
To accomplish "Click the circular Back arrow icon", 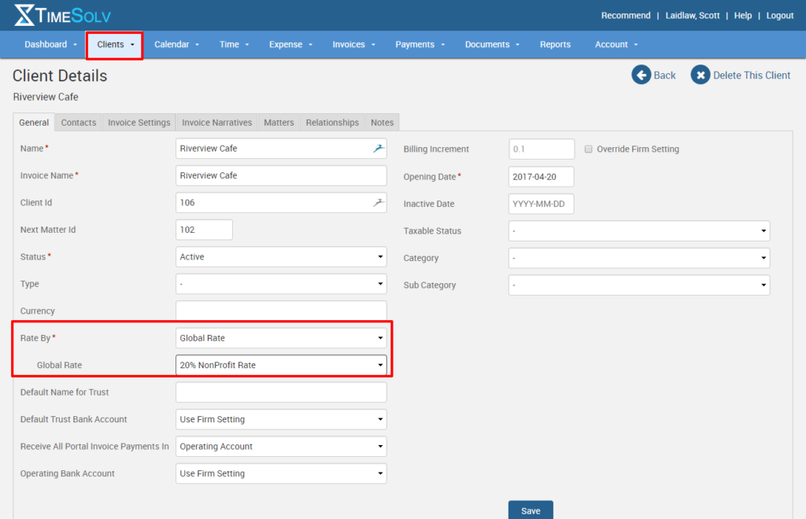I will [x=641, y=75].
